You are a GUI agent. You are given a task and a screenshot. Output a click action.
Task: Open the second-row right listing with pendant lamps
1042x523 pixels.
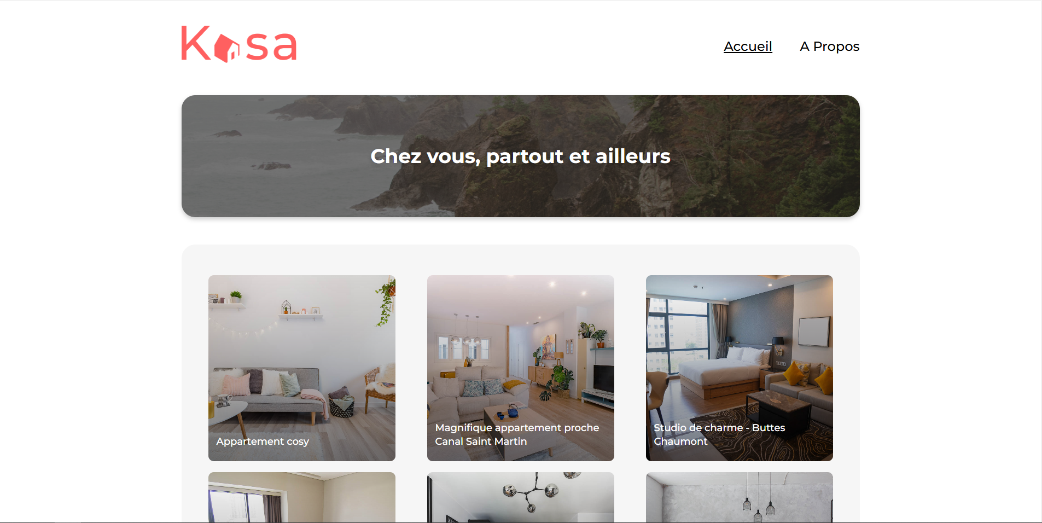740,497
